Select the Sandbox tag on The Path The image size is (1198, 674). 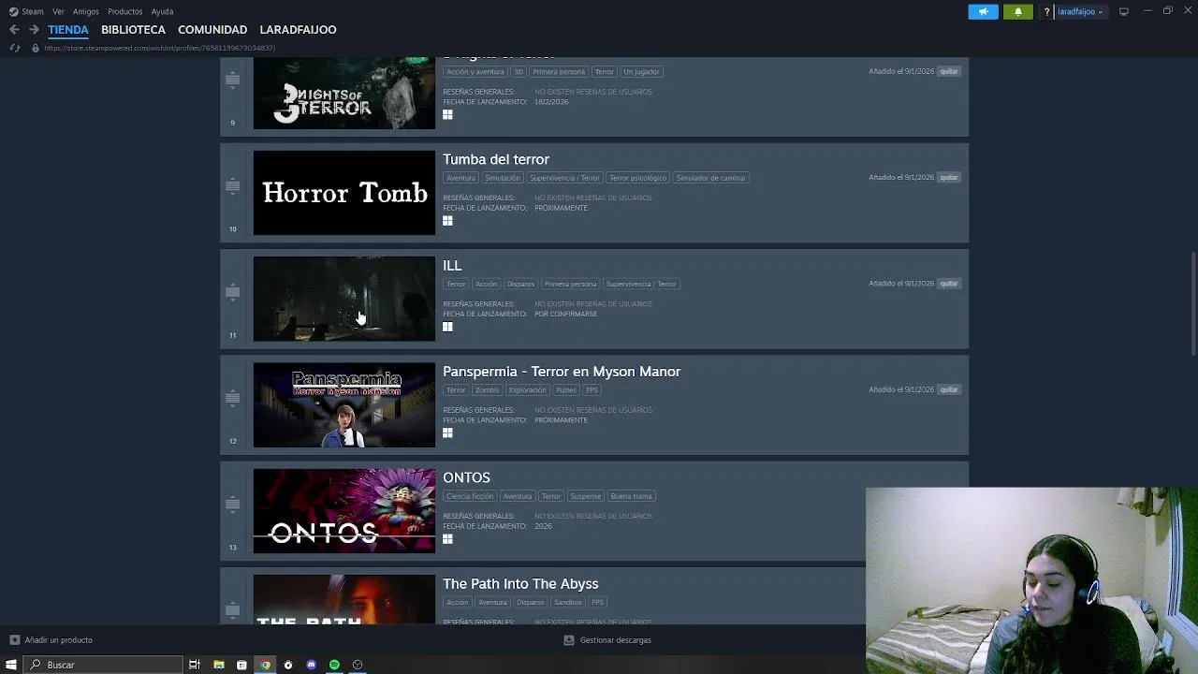click(x=567, y=603)
